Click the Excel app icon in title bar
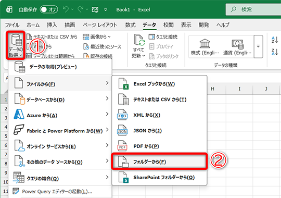Screen dimensions: 281x198 [x=9, y=9]
